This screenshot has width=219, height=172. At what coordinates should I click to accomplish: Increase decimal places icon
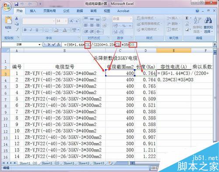115,32
